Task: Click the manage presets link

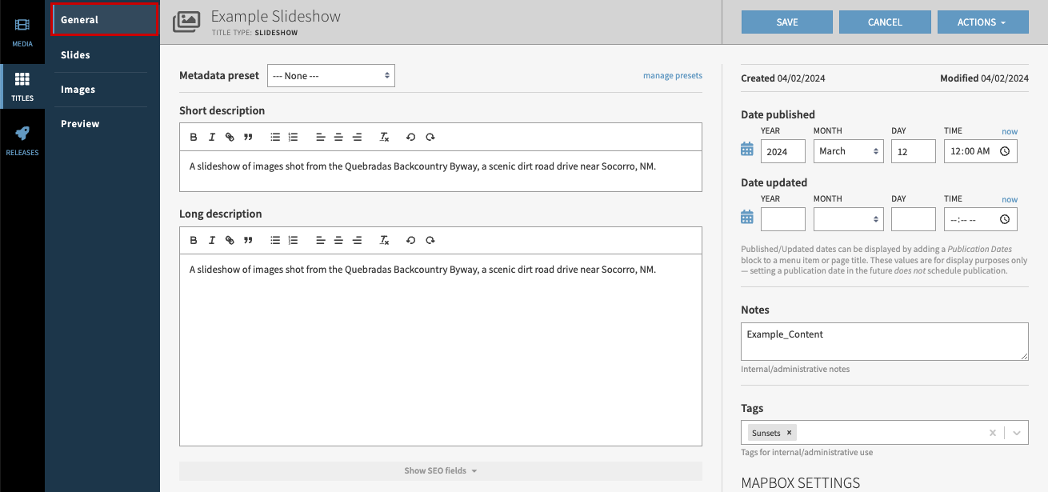Action: [x=672, y=75]
